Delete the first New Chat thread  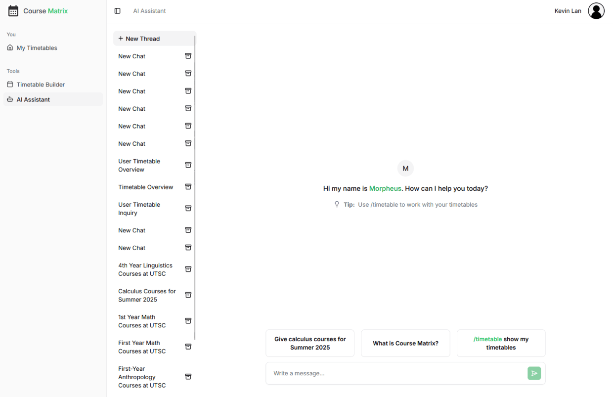coord(188,55)
